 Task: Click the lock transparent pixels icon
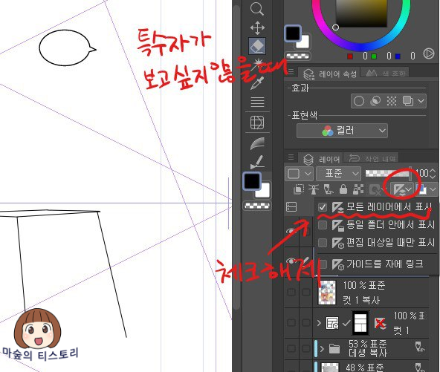[358, 189]
